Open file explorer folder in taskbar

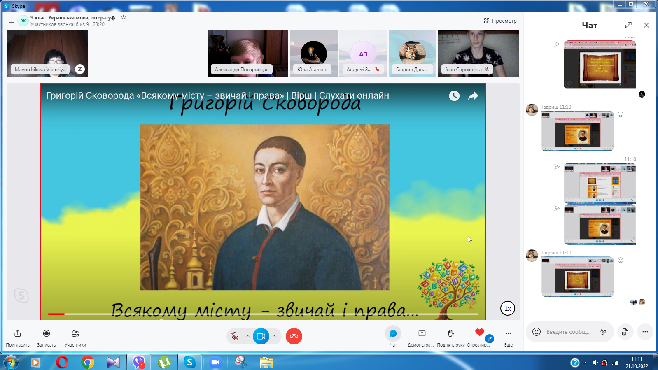266,362
